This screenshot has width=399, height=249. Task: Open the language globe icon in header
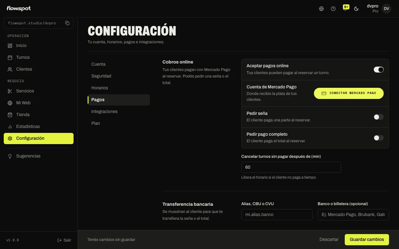click(321, 9)
